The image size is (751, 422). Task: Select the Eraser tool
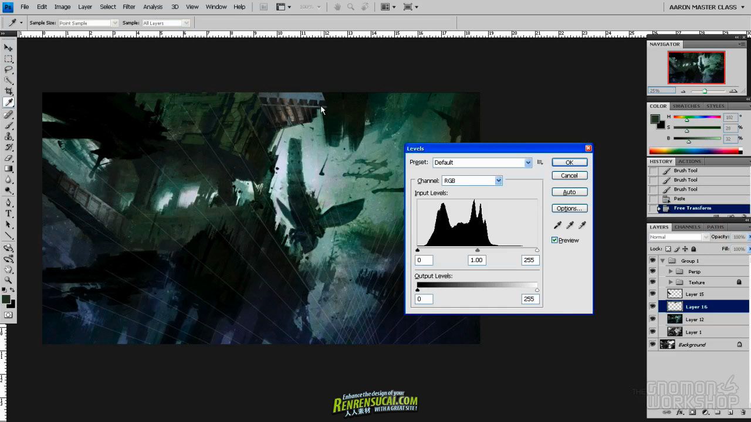8,158
